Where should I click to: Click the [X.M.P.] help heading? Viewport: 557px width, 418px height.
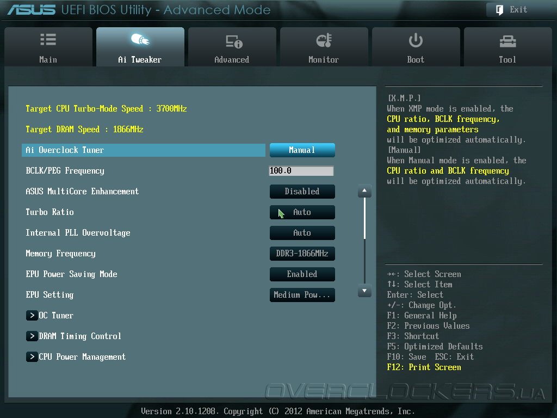click(405, 98)
